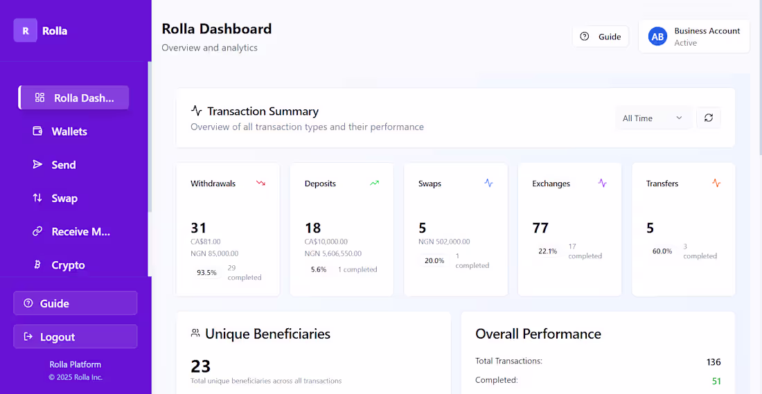Navigate to Crypto in sidebar
This screenshot has height=394, width=762.
(x=74, y=265)
